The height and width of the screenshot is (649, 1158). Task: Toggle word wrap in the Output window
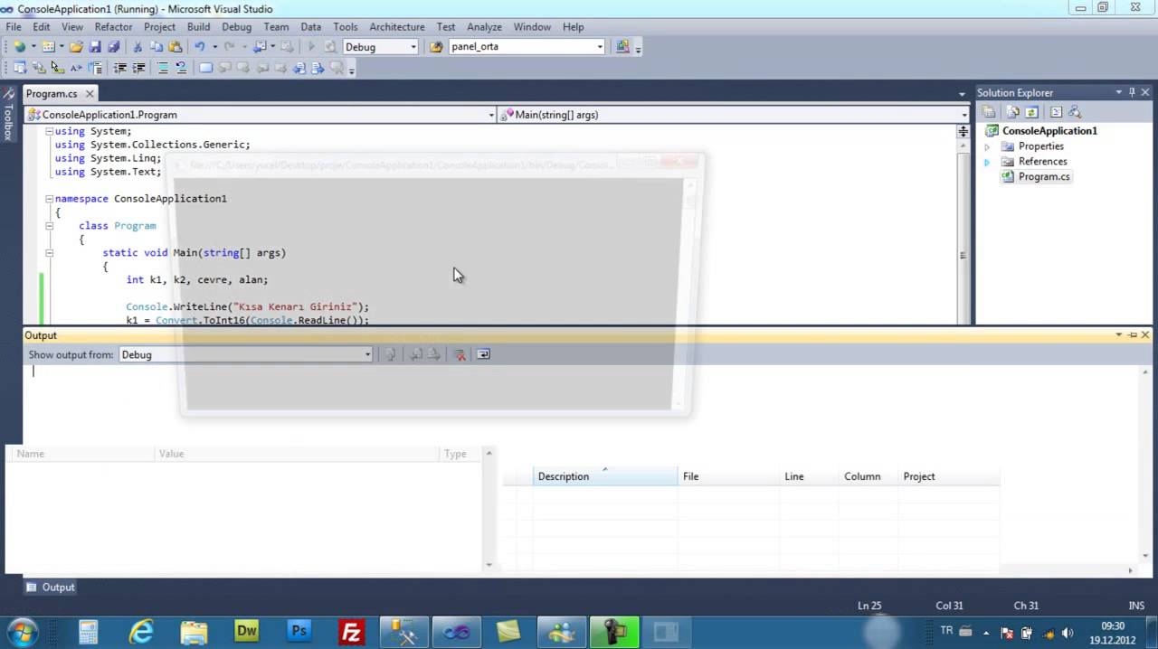pyautogui.click(x=483, y=354)
